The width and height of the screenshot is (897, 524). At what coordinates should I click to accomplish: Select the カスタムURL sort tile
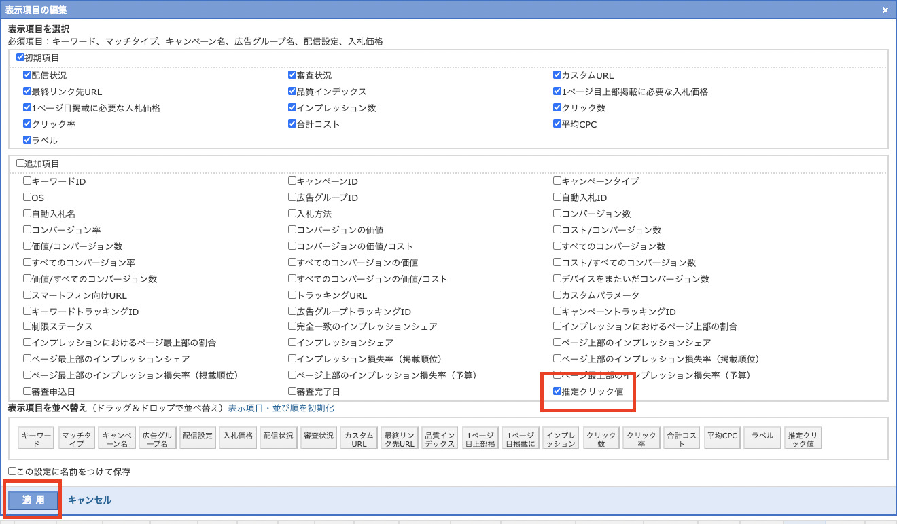point(359,438)
